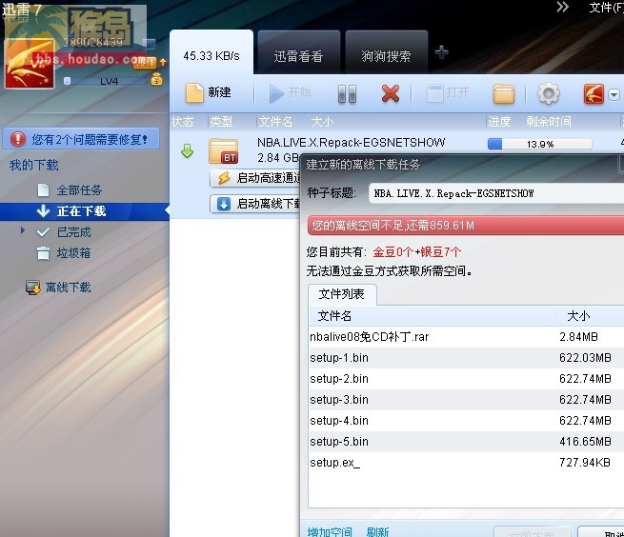
Task: Click the 金豆0个+银豆7个 text
Action: 417,251
